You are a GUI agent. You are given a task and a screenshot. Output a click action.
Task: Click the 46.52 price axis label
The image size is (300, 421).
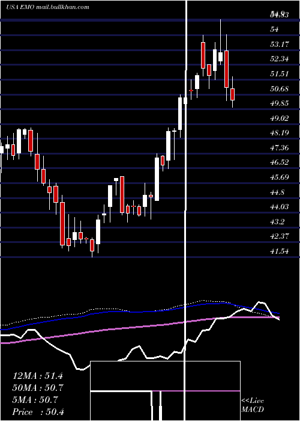[x=280, y=162]
